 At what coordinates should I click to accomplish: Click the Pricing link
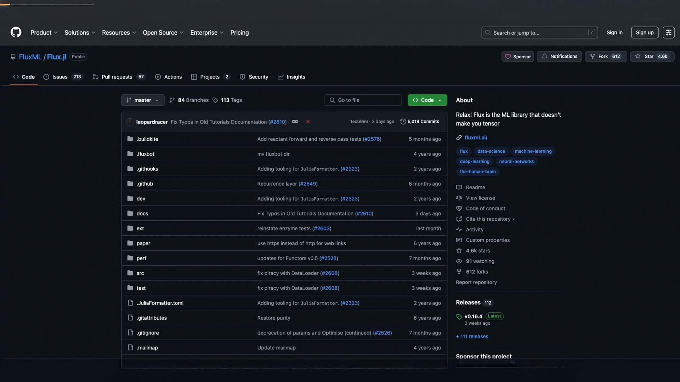239,33
